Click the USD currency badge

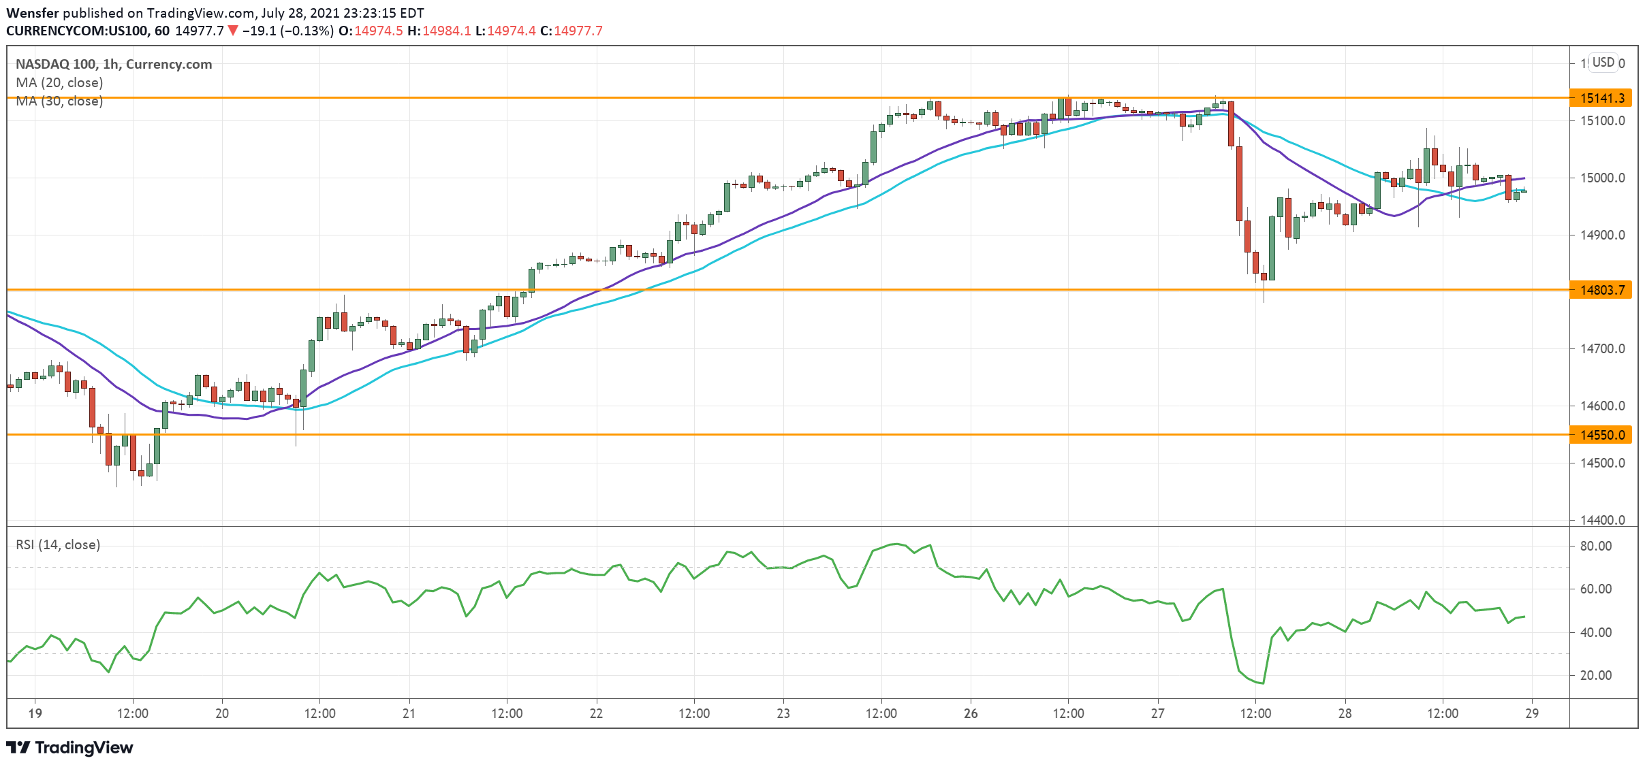tap(1603, 63)
